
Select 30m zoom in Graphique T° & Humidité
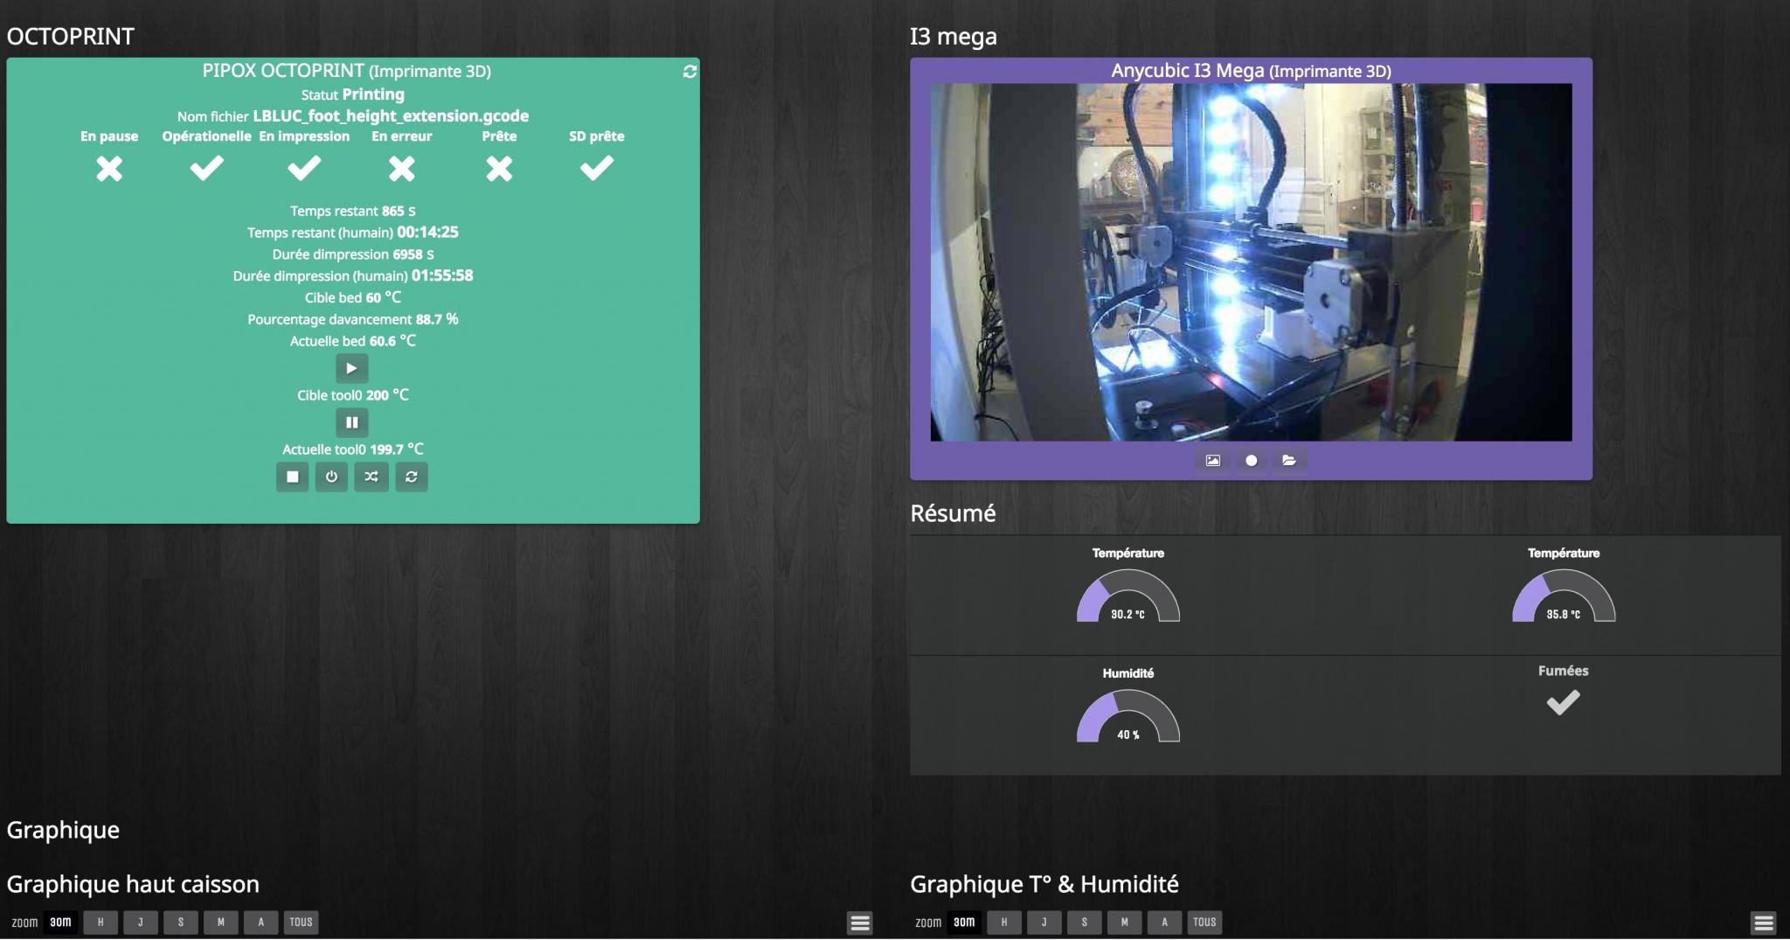click(x=964, y=923)
